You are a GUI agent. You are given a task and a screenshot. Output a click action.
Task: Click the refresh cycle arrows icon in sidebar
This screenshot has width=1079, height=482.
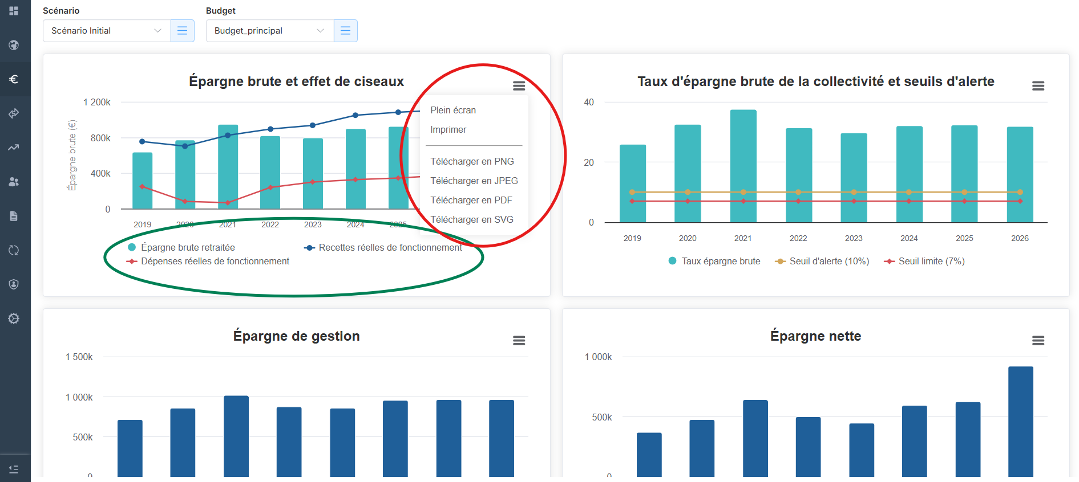(14, 250)
